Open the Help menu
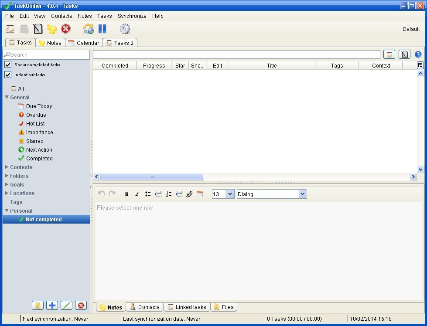Image resolution: width=427 pixels, height=326 pixels. pos(158,16)
